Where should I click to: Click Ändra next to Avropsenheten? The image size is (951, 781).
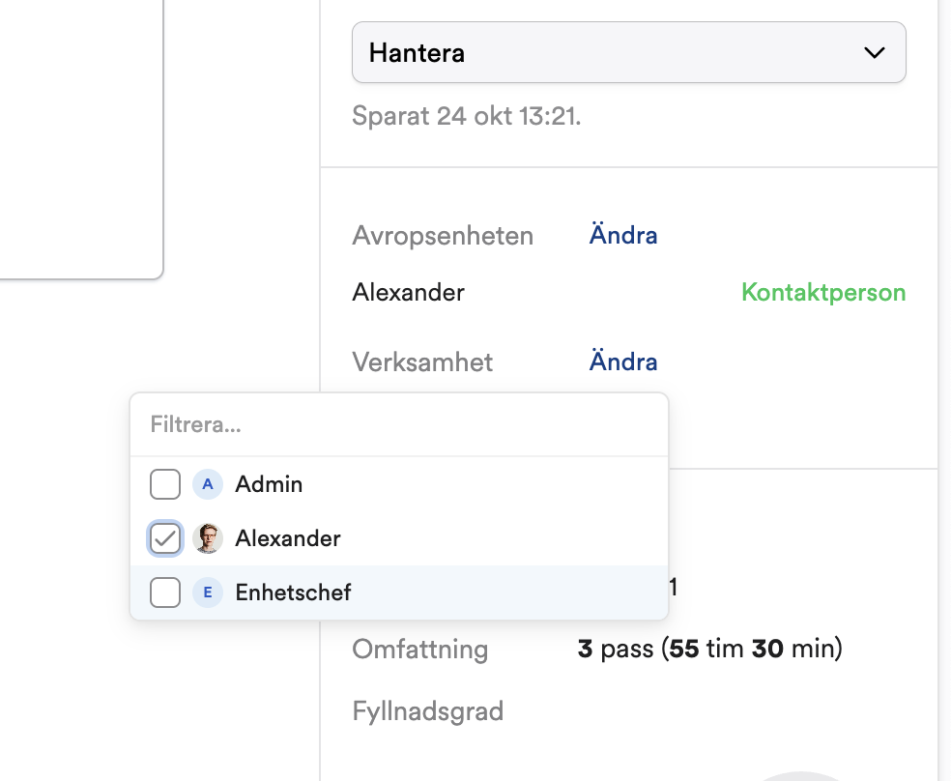click(x=622, y=235)
